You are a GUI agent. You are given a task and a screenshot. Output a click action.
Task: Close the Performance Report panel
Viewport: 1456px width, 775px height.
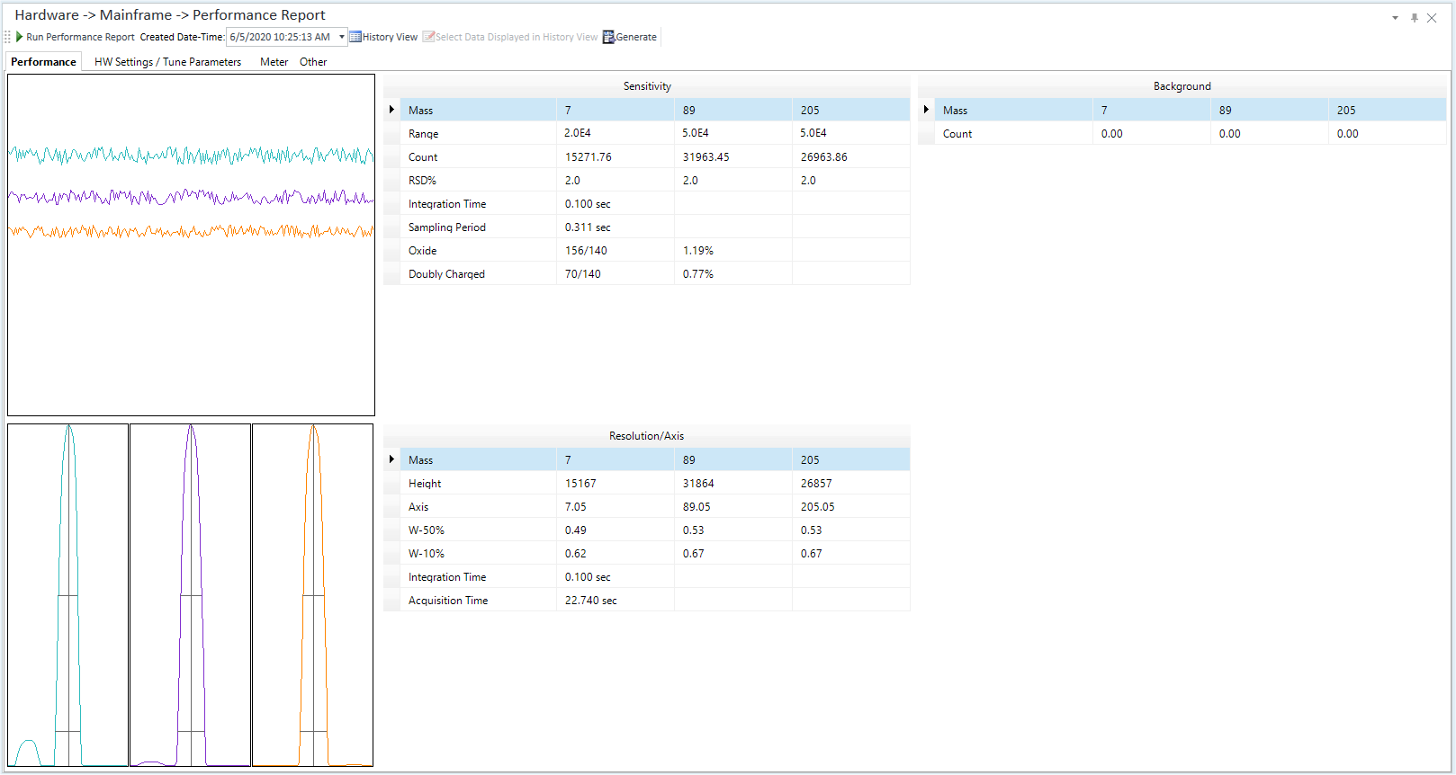point(1432,18)
